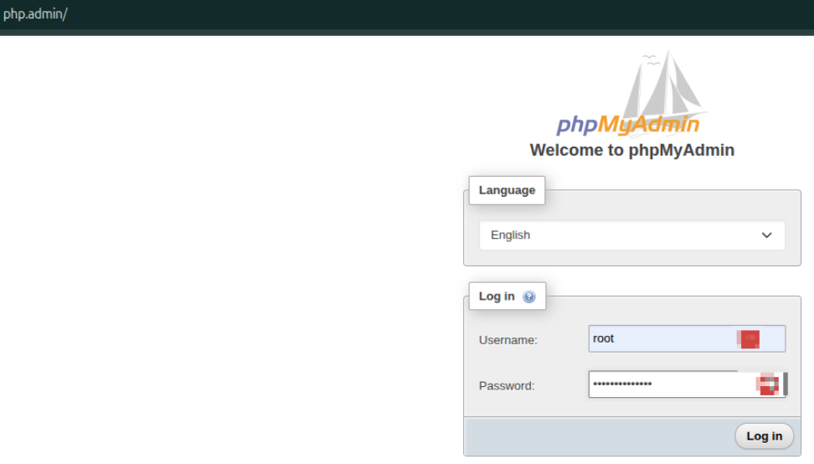Screen dimensions: 814x464
Task: Click the red password manager icon in Username field
Action: pos(748,339)
